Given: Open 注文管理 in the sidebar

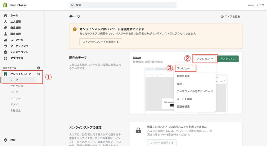Looking at the screenshot, I should (x=15, y=21).
